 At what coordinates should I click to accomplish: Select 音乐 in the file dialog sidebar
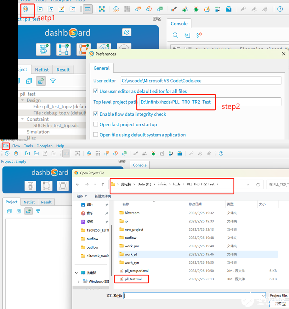pos(90,213)
